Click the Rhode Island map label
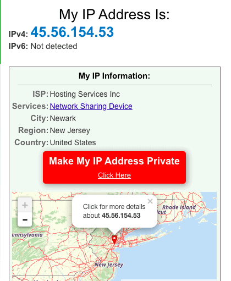Screen dimensions: 231x281 pos(179,207)
